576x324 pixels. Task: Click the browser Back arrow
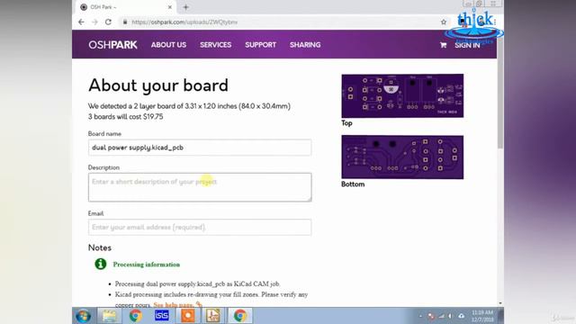tap(81, 22)
